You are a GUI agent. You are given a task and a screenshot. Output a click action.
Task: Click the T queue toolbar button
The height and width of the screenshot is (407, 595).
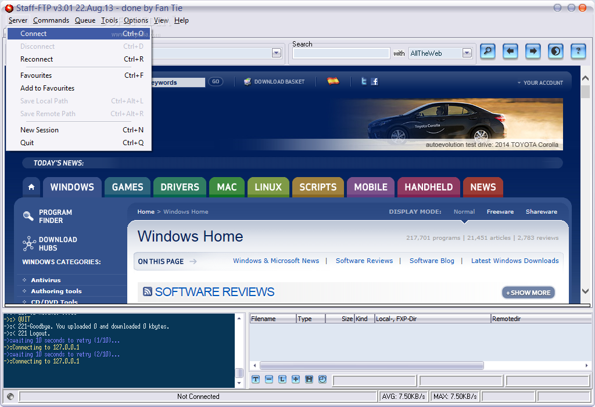click(256, 379)
